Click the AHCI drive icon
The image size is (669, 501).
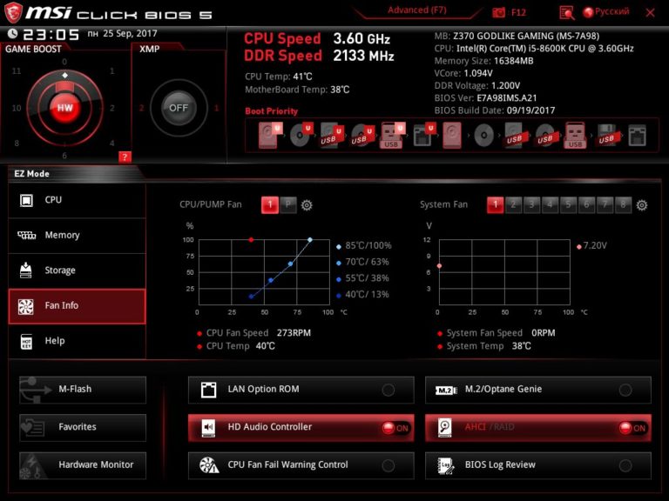pyautogui.click(x=445, y=427)
